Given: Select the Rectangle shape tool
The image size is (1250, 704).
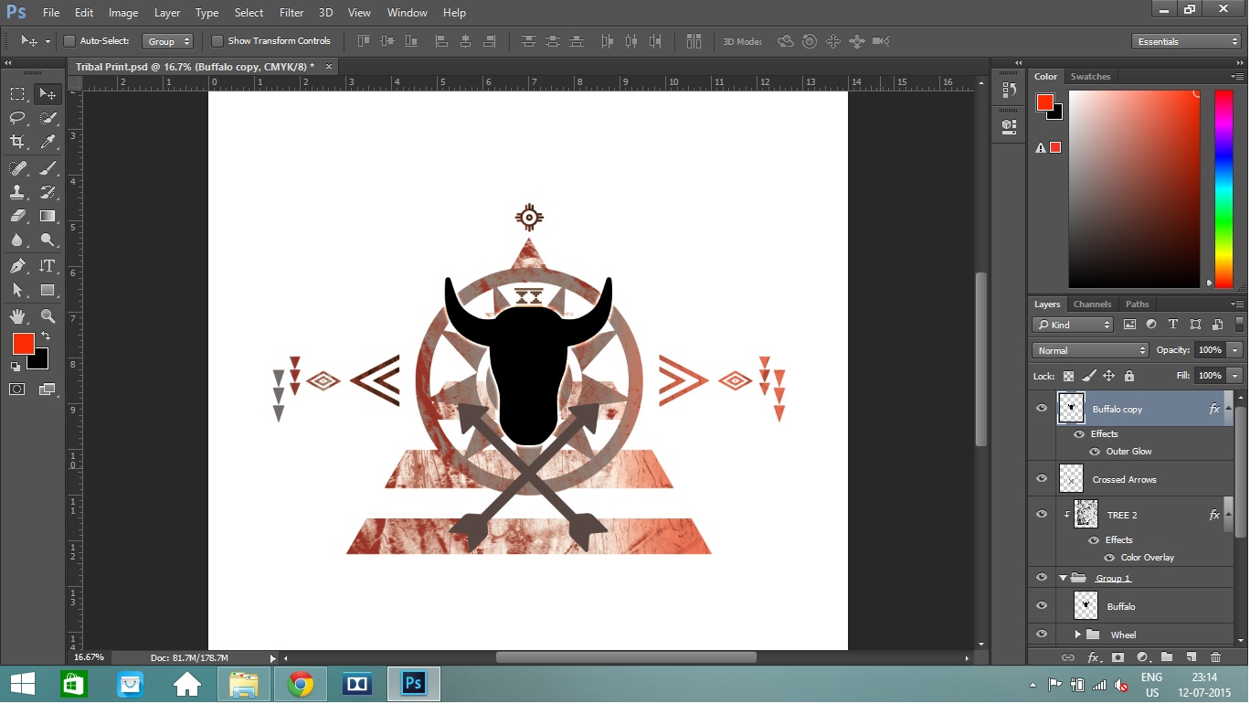Looking at the screenshot, I should [48, 291].
